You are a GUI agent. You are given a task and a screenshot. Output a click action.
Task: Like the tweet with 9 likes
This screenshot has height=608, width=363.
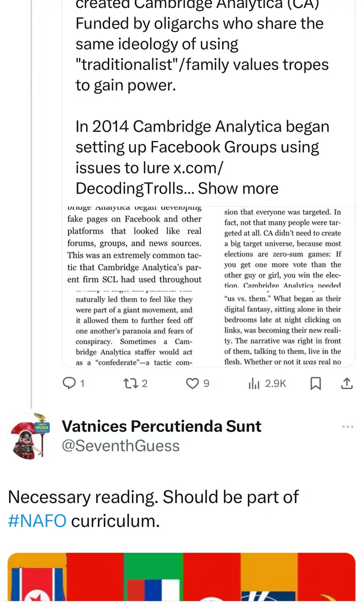192,384
